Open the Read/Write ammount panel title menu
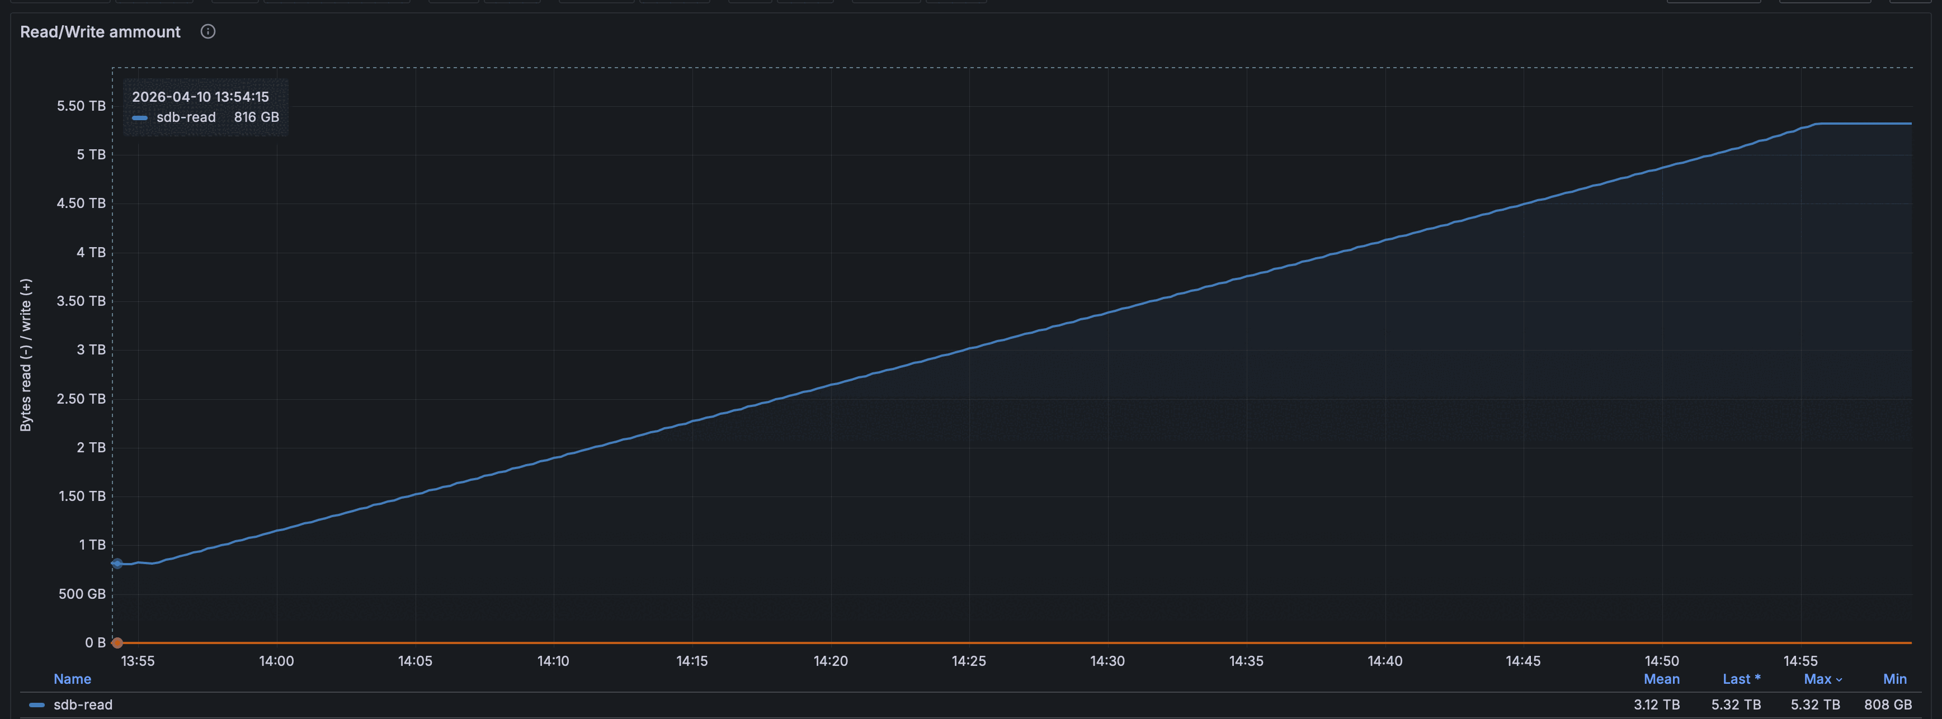Image resolution: width=1942 pixels, height=719 pixels. pos(100,32)
